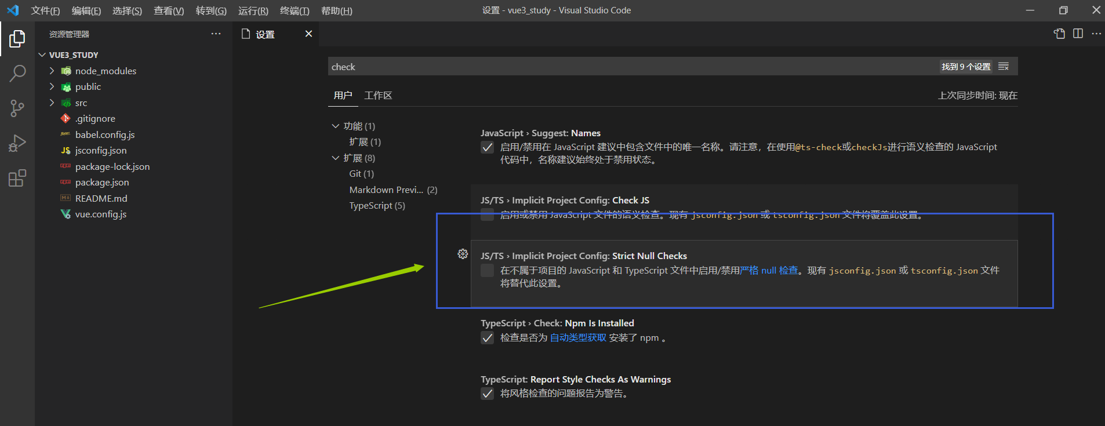Screen dimensions: 1105x426
Task: Open the 终端(T) menu
Action: click(x=295, y=10)
